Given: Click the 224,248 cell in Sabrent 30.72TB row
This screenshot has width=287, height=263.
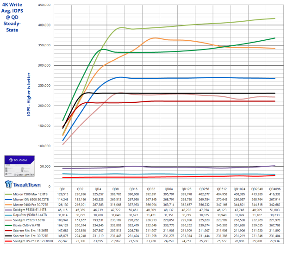Looking at the screenshot, I should click(80, 236).
